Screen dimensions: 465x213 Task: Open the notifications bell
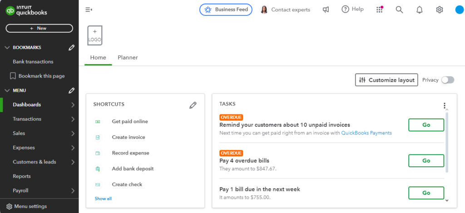point(419,10)
